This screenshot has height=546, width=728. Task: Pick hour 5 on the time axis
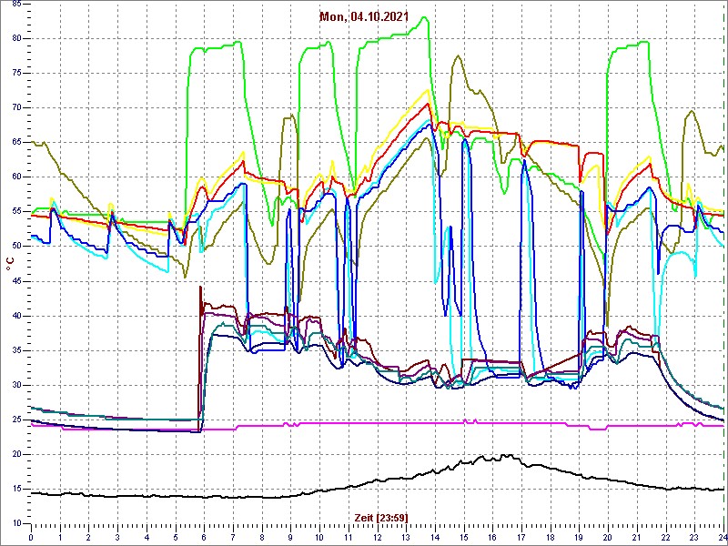click(x=176, y=538)
